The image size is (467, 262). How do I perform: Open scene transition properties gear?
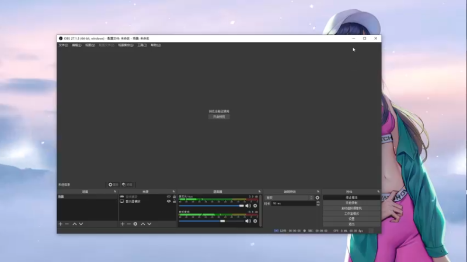318,198
